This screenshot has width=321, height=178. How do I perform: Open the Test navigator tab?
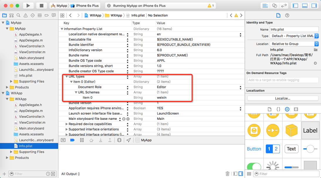point(33,15)
